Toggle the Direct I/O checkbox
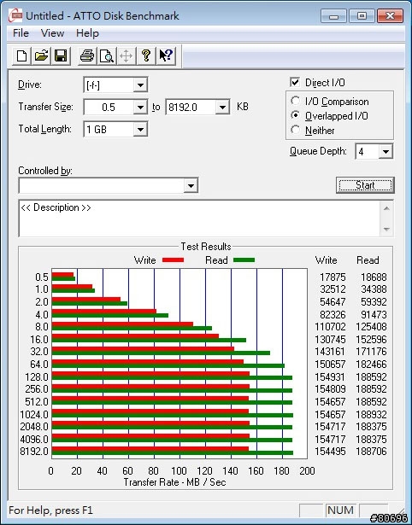This screenshot has width=412, height=525. tap(295, 82)
